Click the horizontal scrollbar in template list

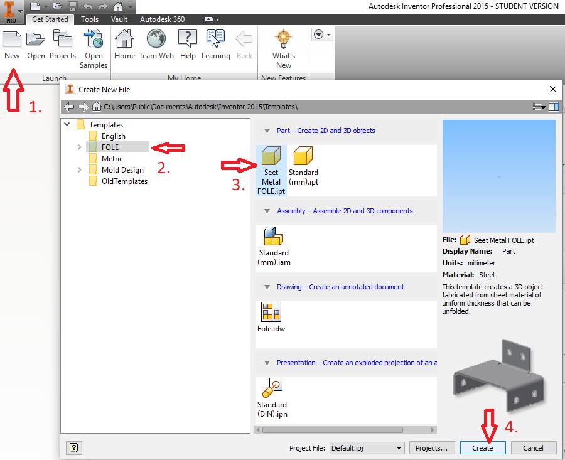click(332, 430)
